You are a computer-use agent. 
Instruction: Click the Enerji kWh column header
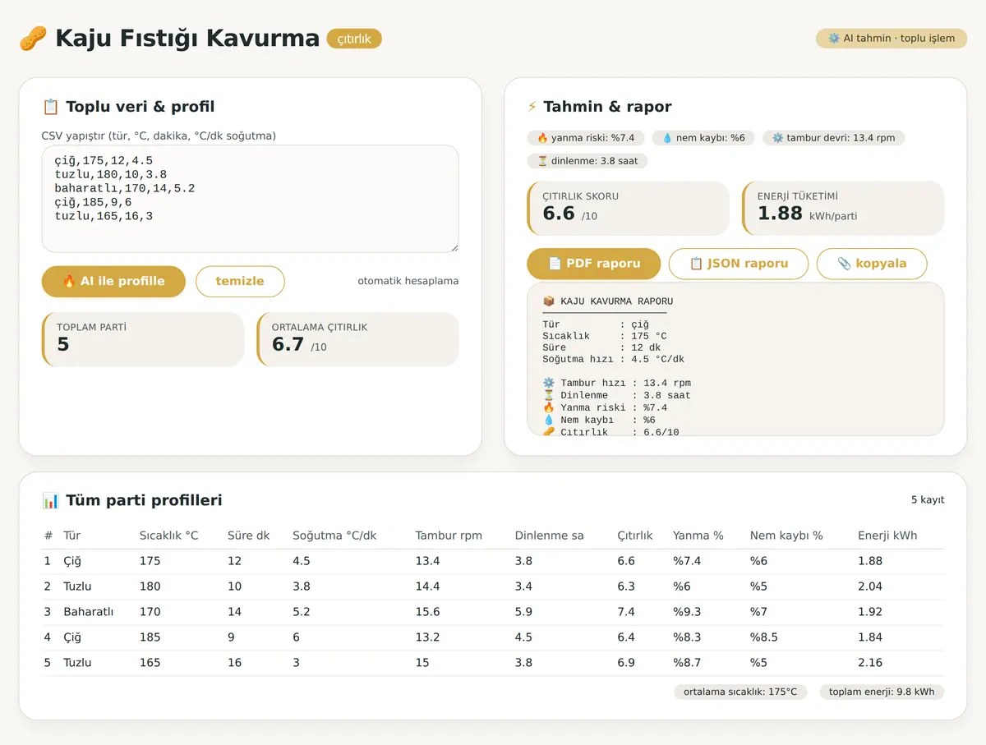(887, 536)
